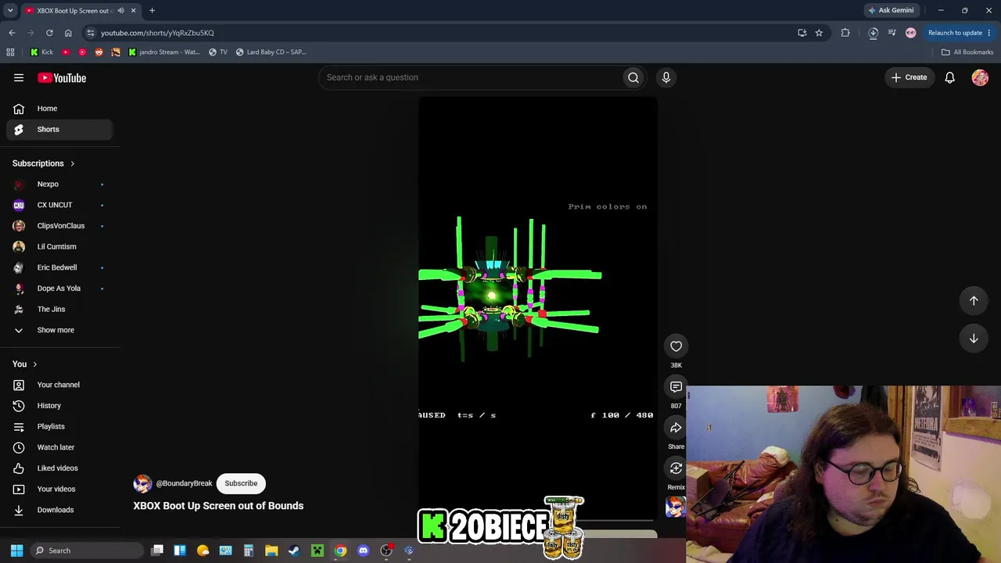Open the Windows Start menu
The image size is (1001, 563).
pyautogui.click(x=16, y=550)
